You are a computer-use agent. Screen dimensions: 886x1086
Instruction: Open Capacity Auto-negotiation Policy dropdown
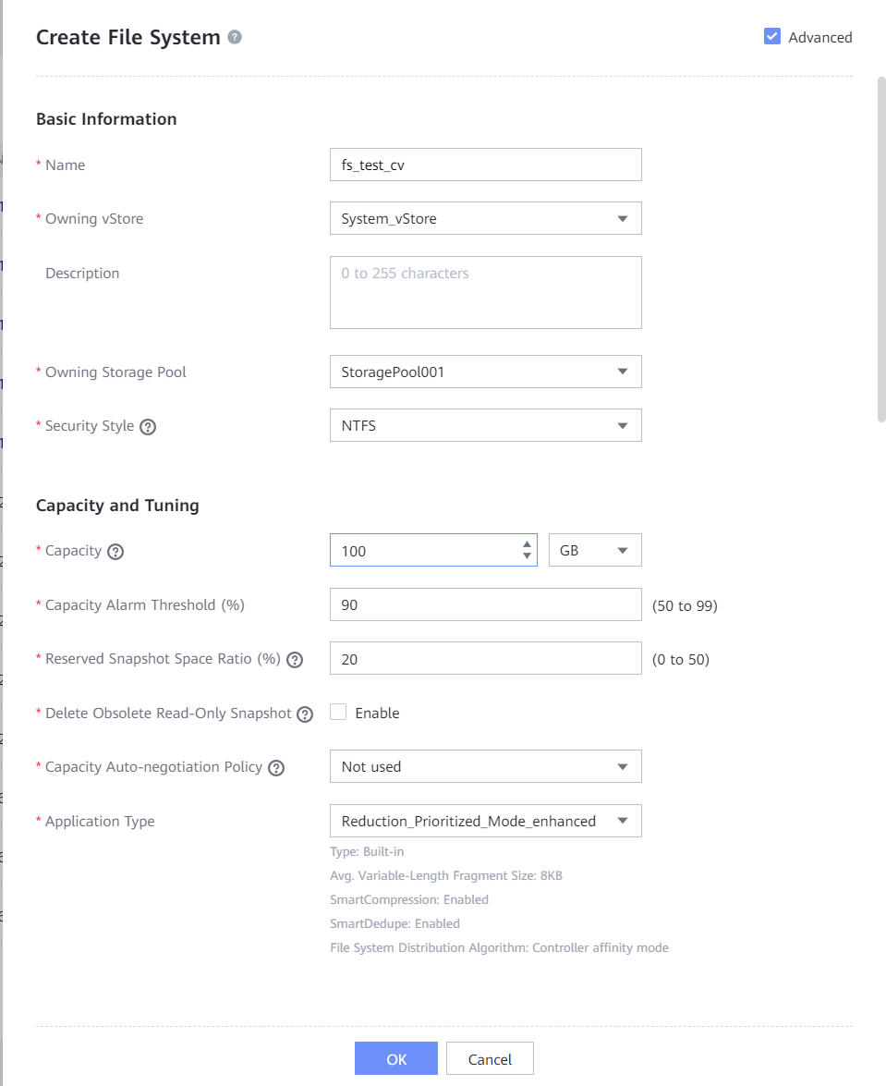[485, 766]
